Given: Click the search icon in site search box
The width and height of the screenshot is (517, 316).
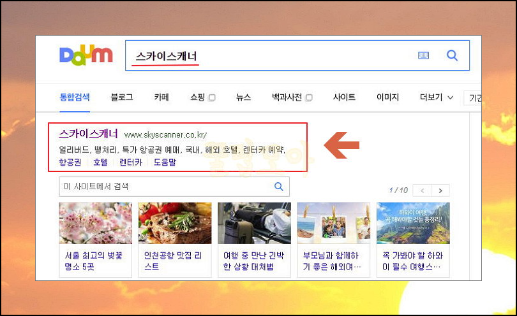Looking at the screenshot, I should click(x=279, y=186).
